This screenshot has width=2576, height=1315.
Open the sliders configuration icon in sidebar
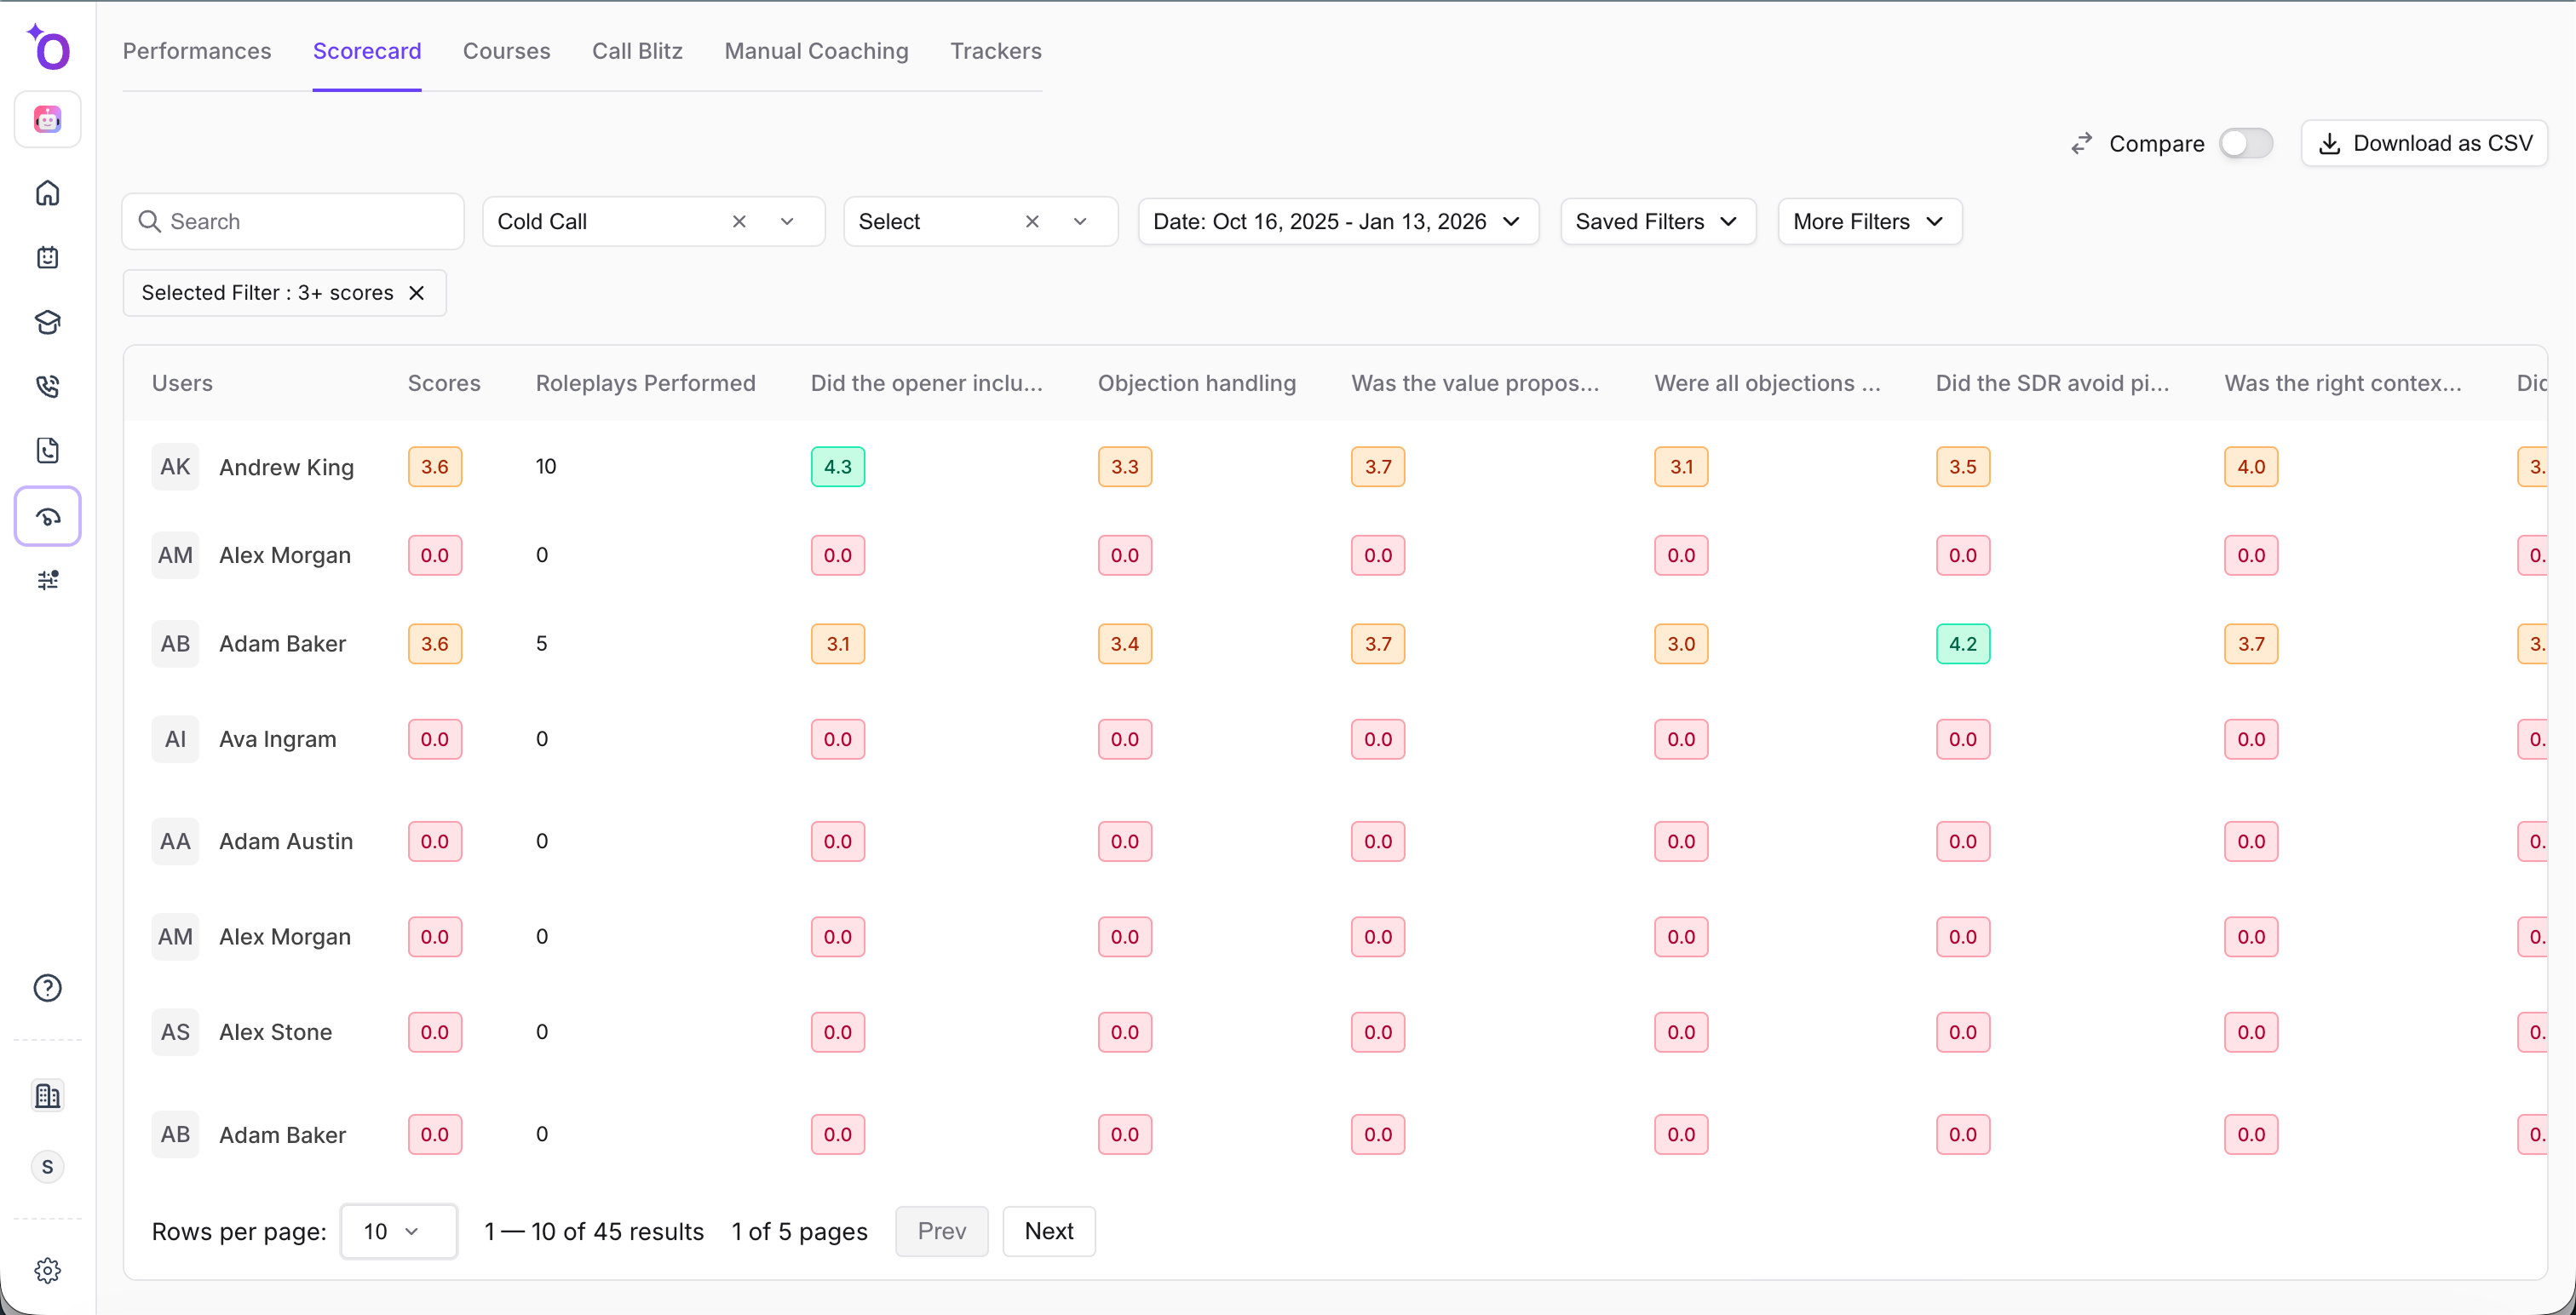point(47,580)
